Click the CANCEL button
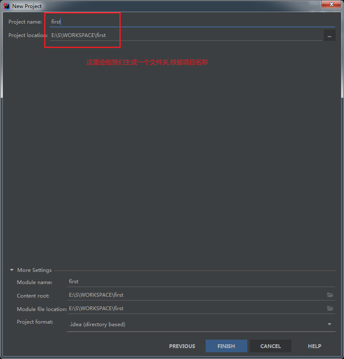Viewport: 344px width, 359px height. pyautogui.click(x=270, y=346)
